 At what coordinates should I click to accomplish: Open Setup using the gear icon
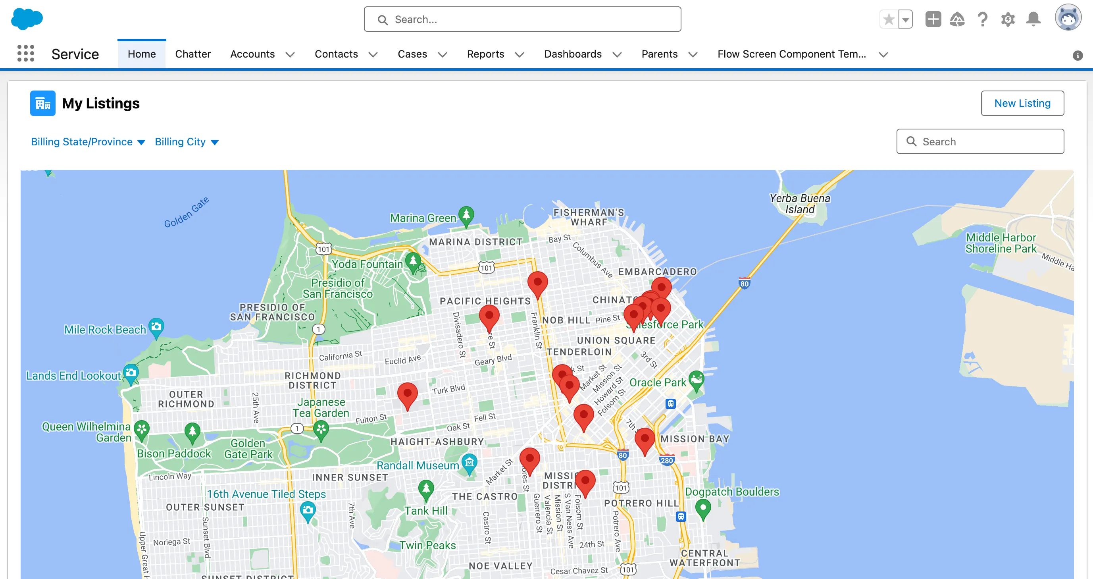click(1008, 19)
